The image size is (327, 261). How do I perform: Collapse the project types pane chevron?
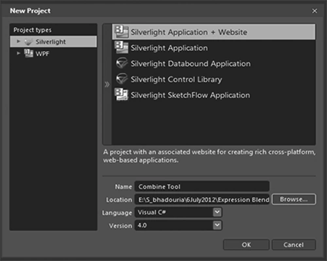[107, 84]
